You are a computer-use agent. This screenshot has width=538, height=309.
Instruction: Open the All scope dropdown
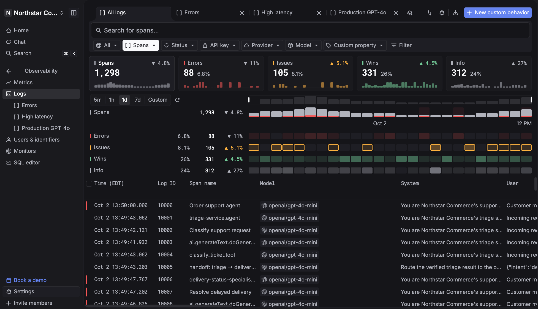pos(107,45)
